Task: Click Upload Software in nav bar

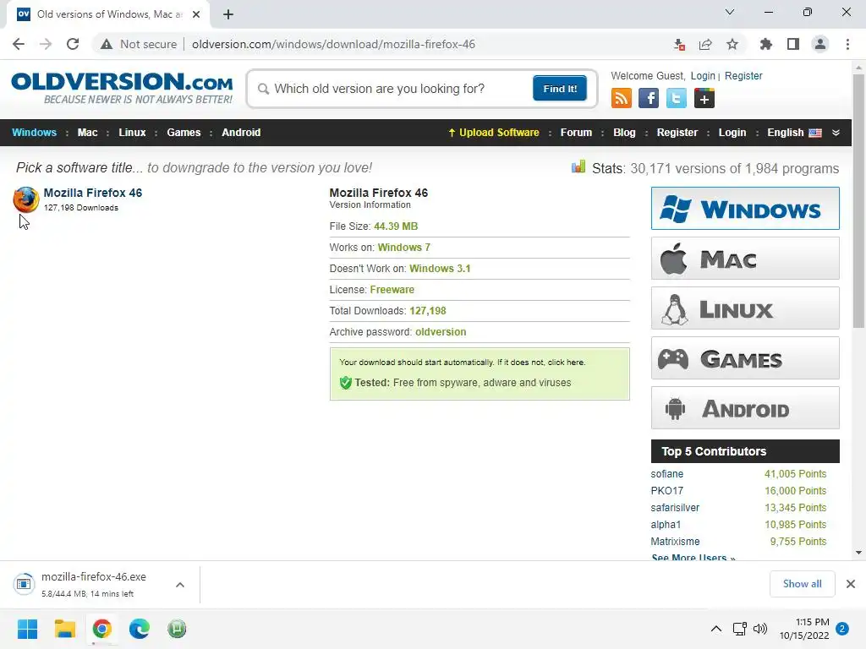Action: (494, 133)
